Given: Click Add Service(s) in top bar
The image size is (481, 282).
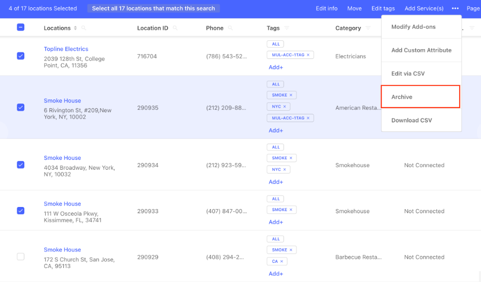Looking at the screenshot, I should tap(424, 9).
